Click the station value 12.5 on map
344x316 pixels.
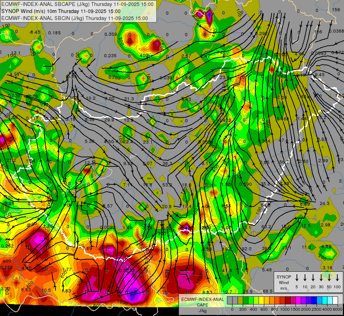(x=306, y=226)
